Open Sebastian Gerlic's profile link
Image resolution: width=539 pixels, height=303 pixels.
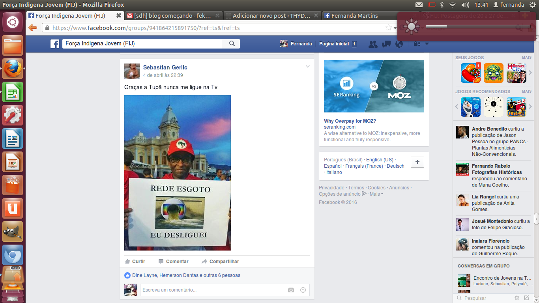click(165, 67)
